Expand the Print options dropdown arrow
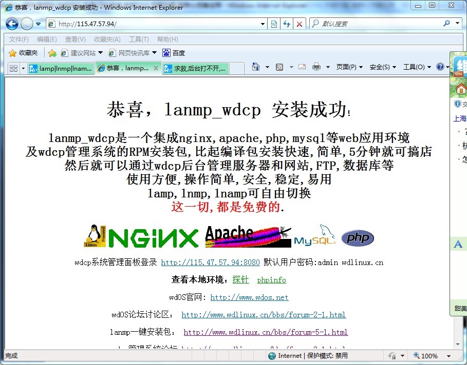Viewport: 467px width, 365px height. [x=328, y=67]
